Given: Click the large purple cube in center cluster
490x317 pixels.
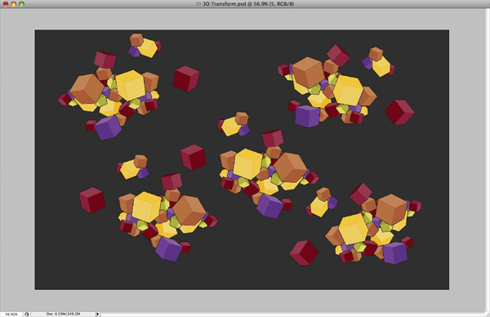Looking at the screenshot, I should click(x=269, y=206).
